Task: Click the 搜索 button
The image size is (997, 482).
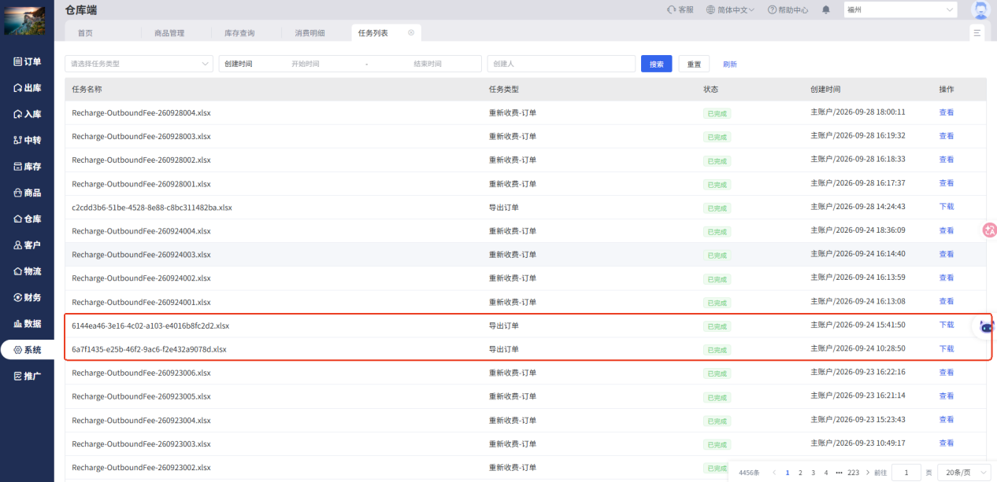Action: coord(657,64)
